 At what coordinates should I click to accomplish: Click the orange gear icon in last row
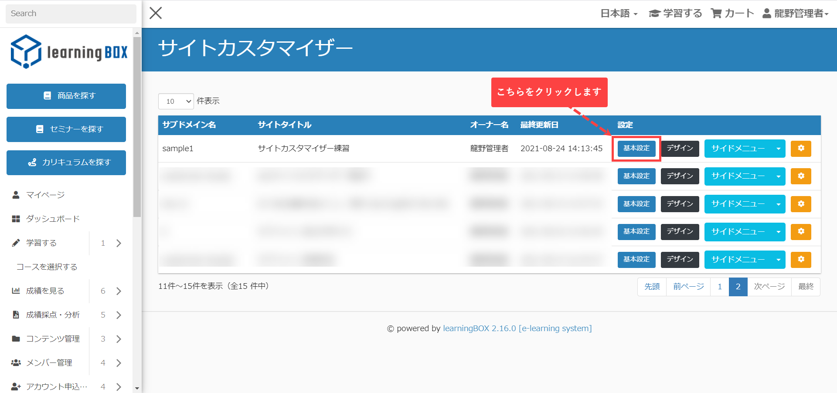point(800,259)
